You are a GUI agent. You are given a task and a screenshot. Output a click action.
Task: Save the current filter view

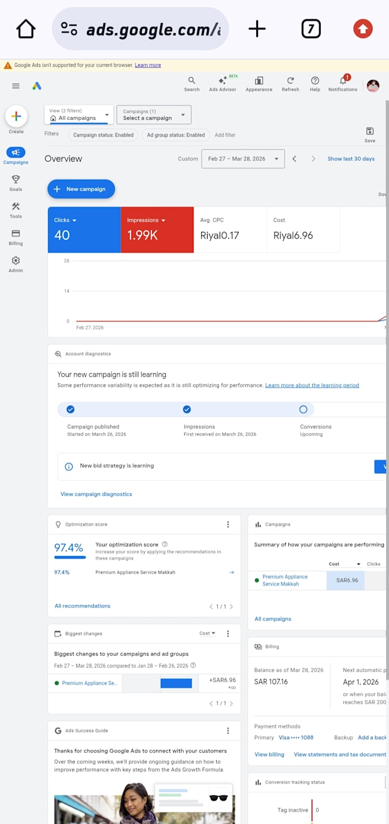point(370,135)
